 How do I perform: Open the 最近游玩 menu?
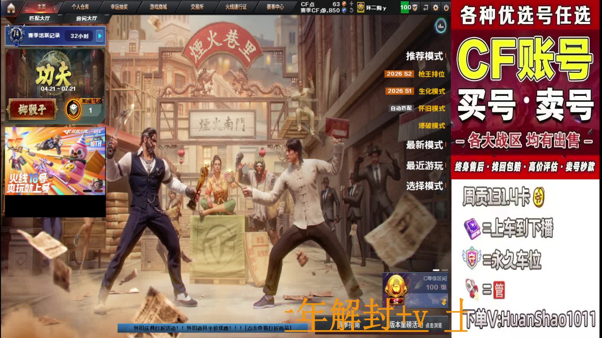tap(424, 166)
